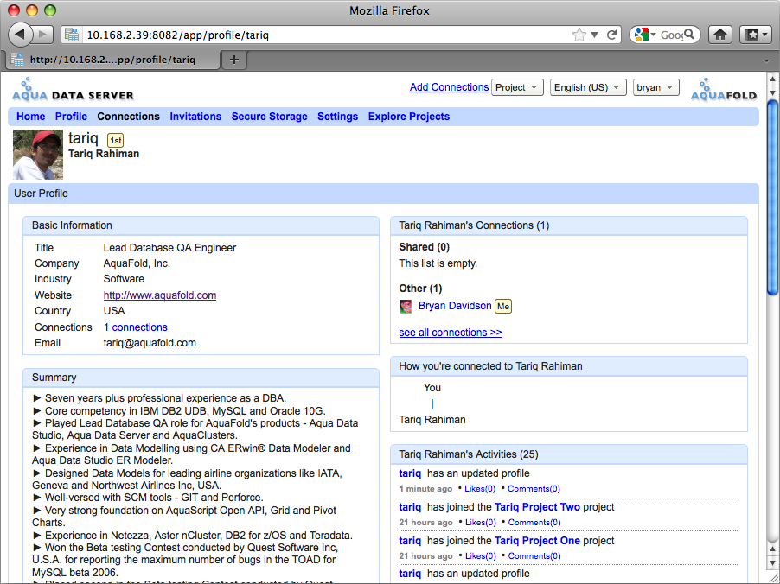Select the tariq@aquafold.com email text

150,343
